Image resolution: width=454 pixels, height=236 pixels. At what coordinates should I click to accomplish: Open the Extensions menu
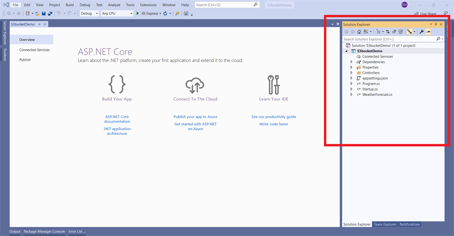click(x=148, y=4)
